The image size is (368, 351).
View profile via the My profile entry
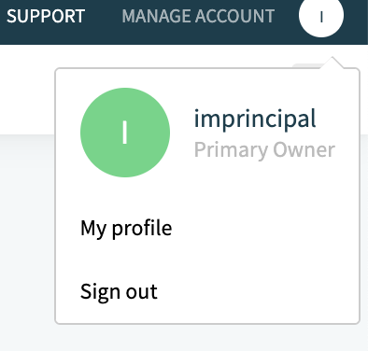tap(126, 229)
